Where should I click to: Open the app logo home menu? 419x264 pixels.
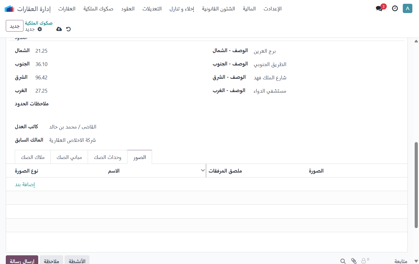[x=10, y=9]
